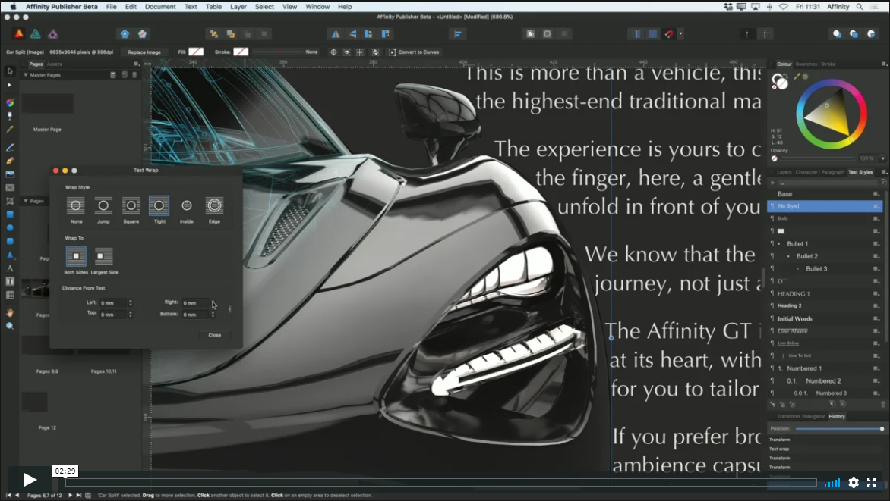Collapse the Master Pages section
890x501 pixels.
pyautogui.click(x=26, y=75)
